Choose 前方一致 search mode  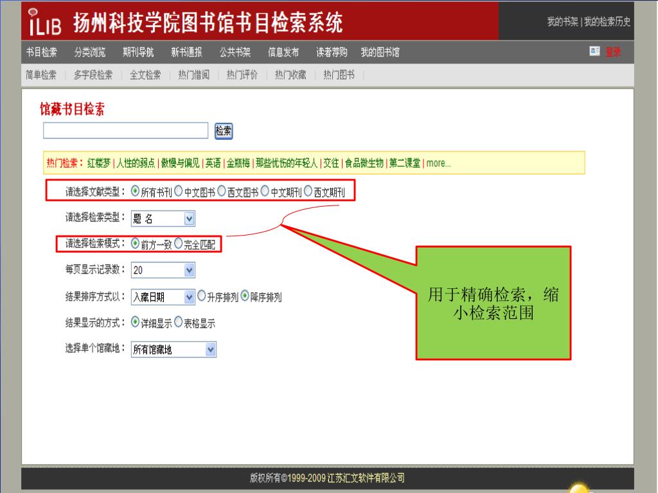pyautogui.click(x=135, y=243)
